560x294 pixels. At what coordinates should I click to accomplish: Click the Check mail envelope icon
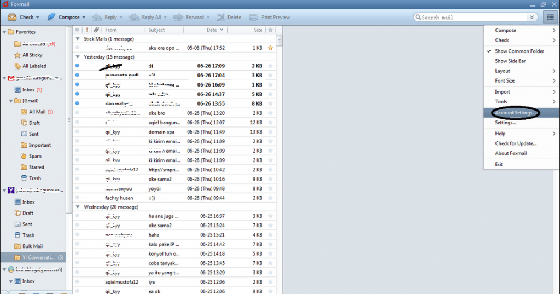[x=12, y=17]
